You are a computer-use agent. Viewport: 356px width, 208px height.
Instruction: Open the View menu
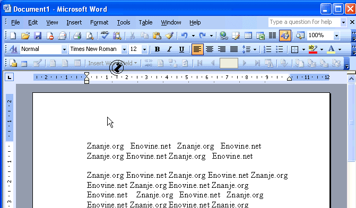tap(52, 22)
